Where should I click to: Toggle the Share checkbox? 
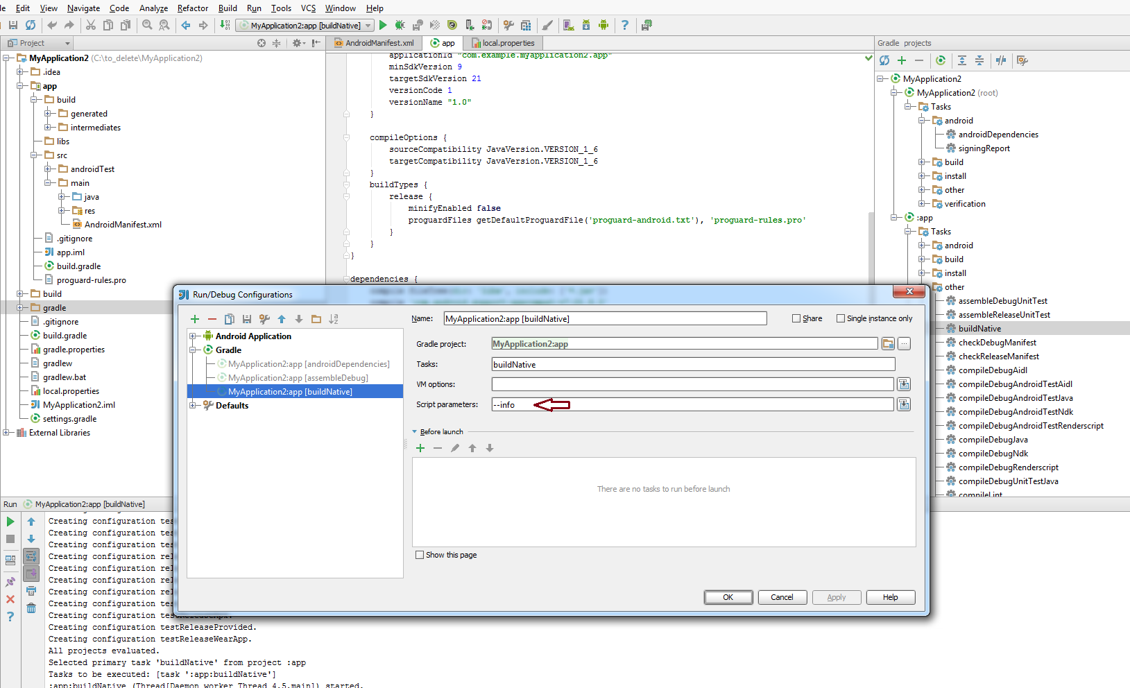click(796, 318)
